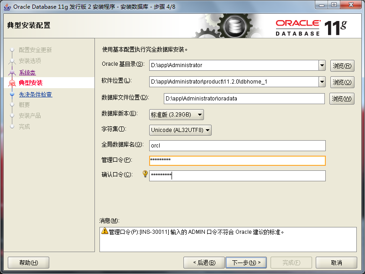
Task: Click the Oracle 11g Database logo
Action: [311, 28]
